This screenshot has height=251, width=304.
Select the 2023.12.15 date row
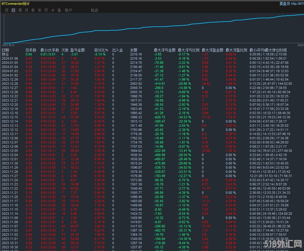coord(10,117)
